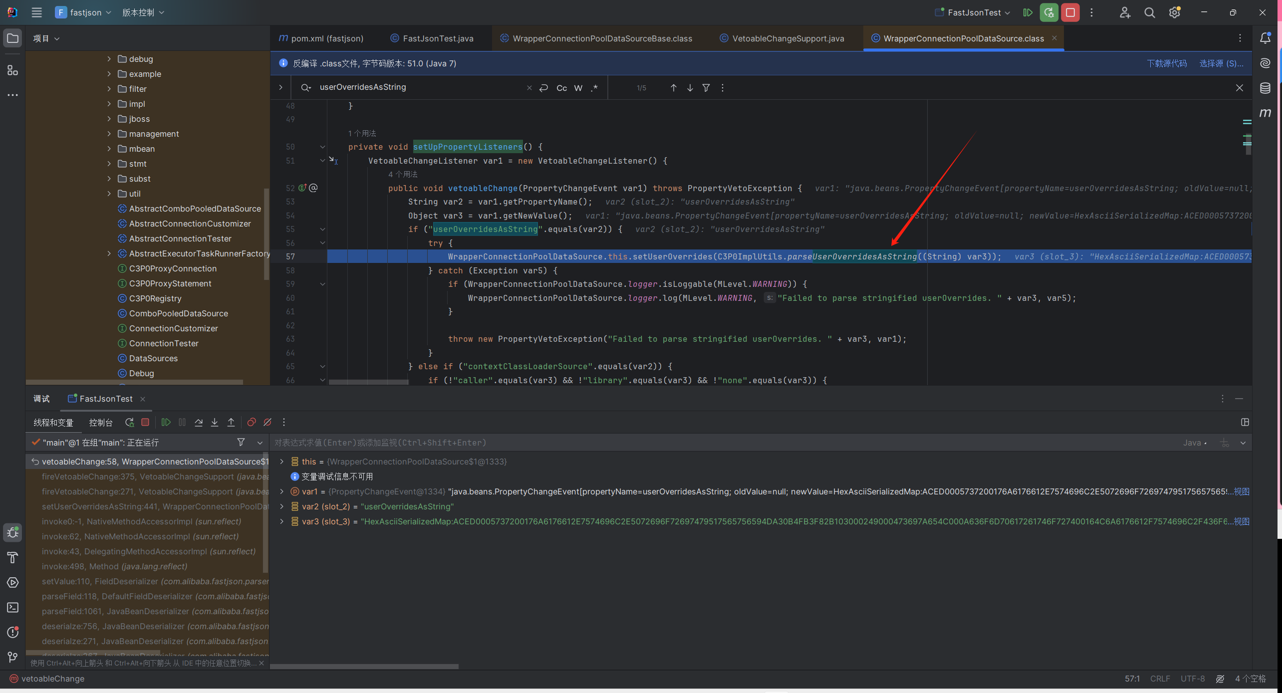Expand the search replace field chevron

coord(281,87)
